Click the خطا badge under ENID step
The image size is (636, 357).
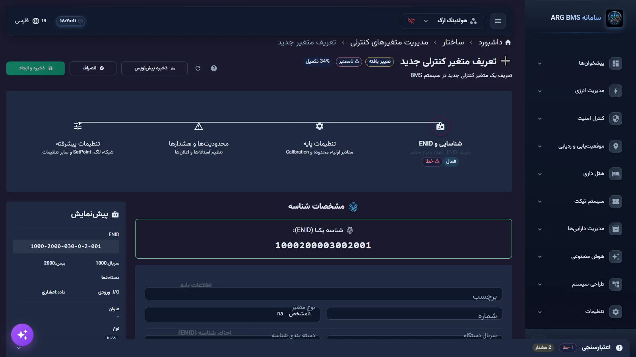pos(432,161)
